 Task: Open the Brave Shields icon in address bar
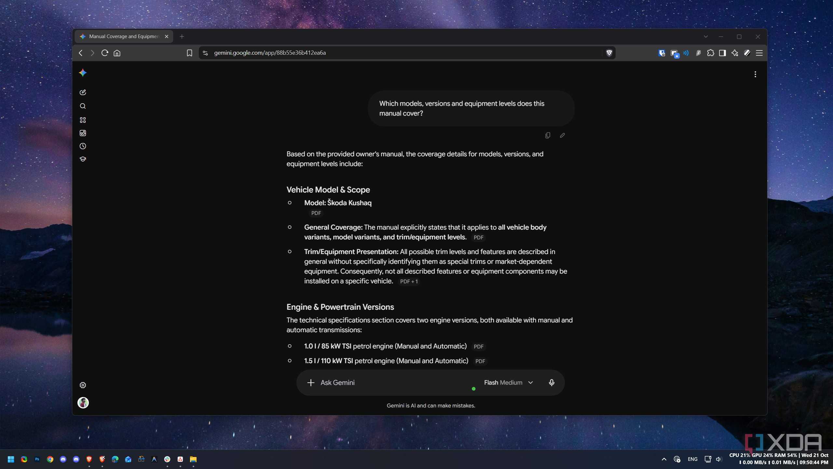pos(609,53)
